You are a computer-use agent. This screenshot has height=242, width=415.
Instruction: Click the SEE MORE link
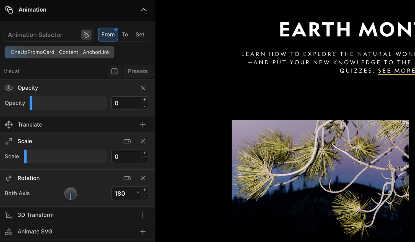tap(396, 71)
